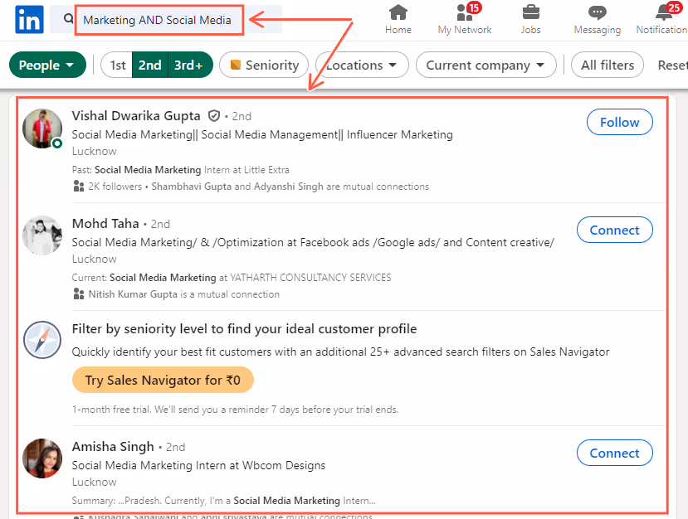
Task: Follow Vishal Dwarika Gupta
Action: [x=619, y=122]
